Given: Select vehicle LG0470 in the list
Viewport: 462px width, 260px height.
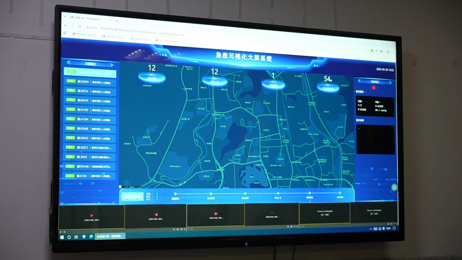Looking at the screenshot, I should click(90, 100).
